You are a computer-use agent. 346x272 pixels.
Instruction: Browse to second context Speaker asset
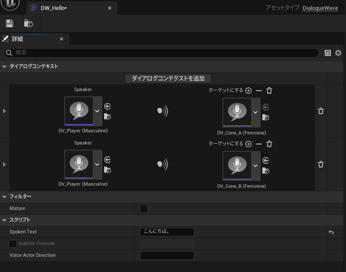click(x=108, y=170)
